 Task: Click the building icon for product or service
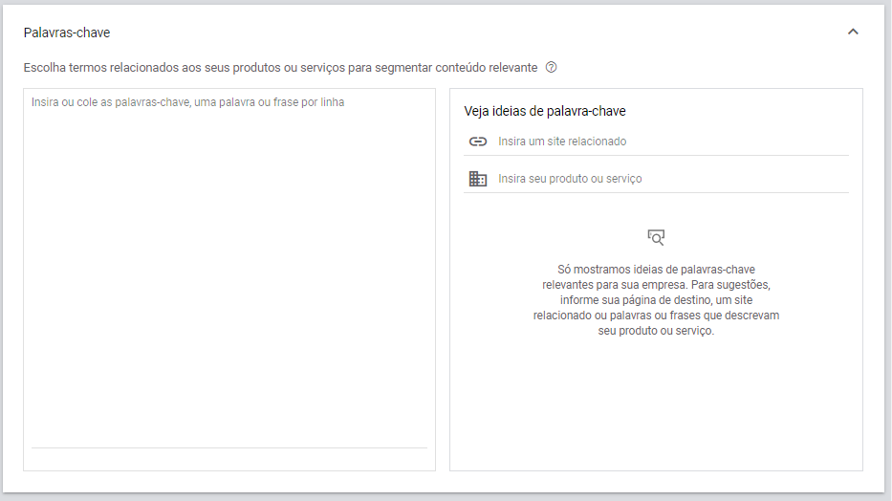point(478,179)
